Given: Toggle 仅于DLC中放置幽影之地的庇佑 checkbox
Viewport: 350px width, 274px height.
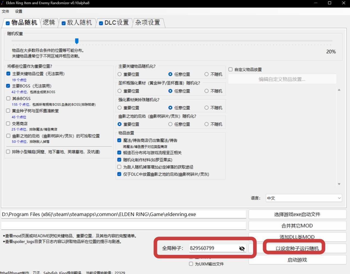Looking at the screenshot, I should (x=119, y=174).
